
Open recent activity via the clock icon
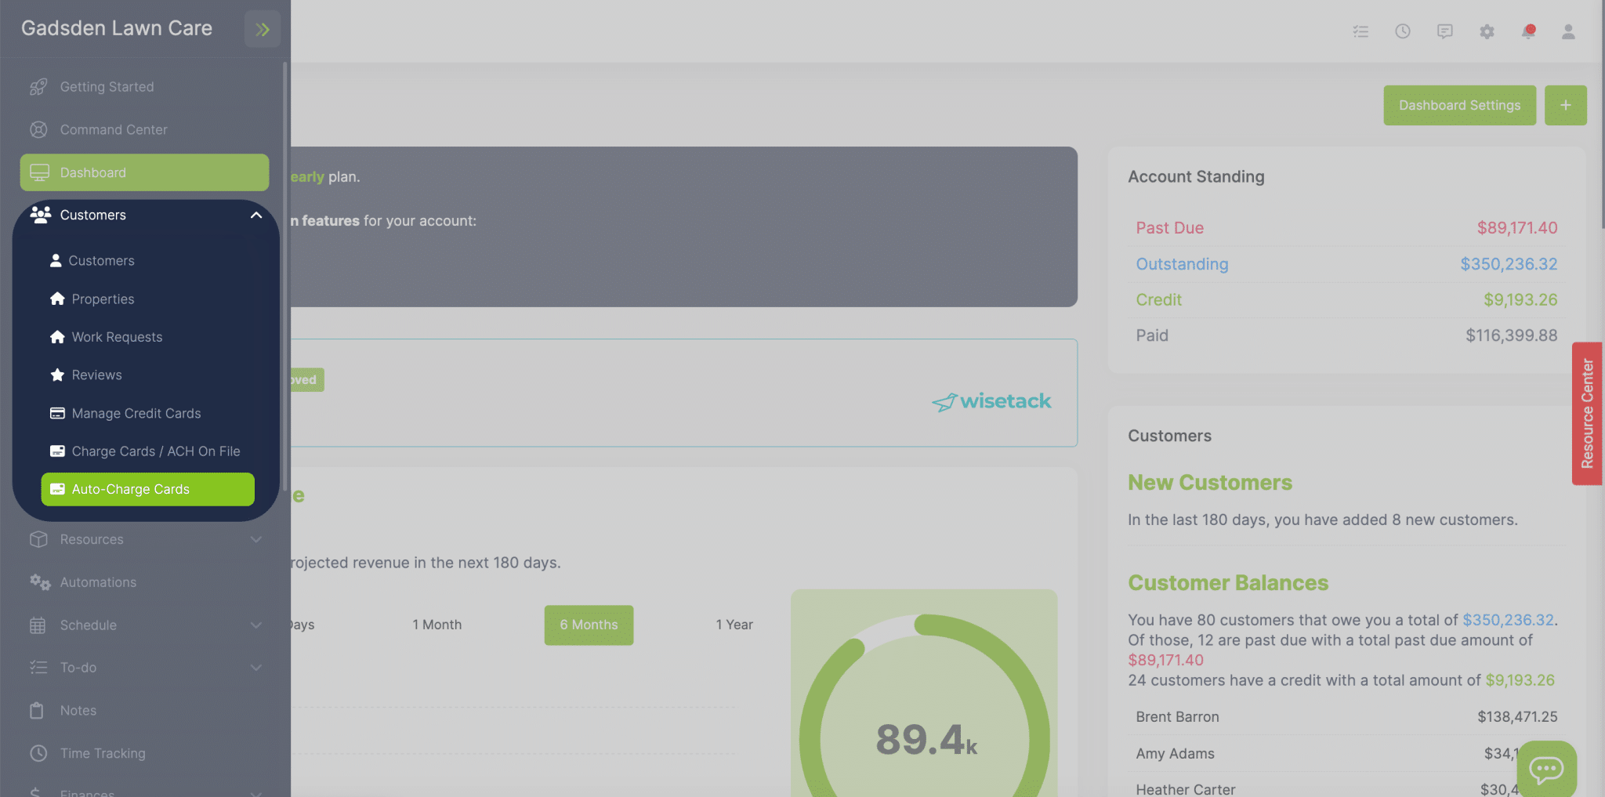coord(1402,31)
